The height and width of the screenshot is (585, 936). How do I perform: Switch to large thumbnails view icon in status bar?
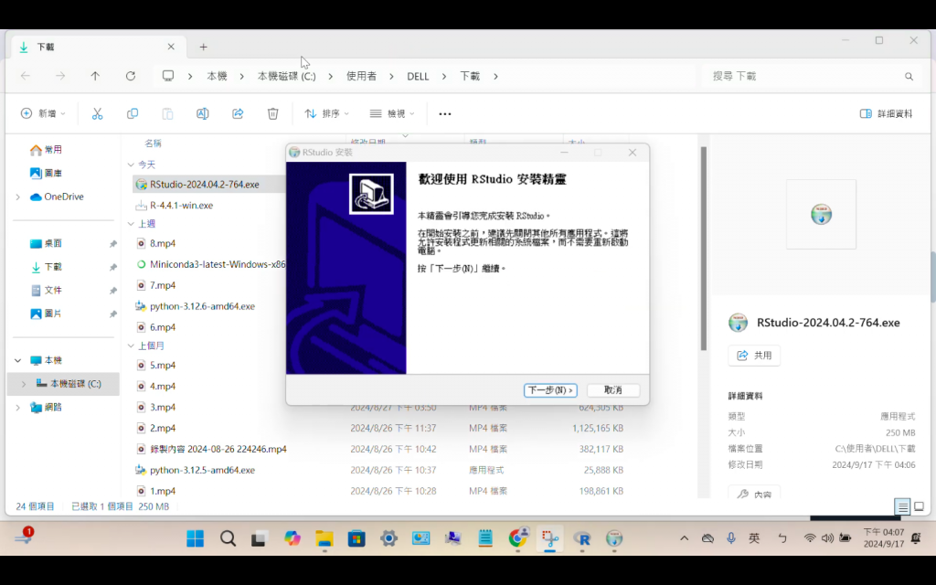920,506
